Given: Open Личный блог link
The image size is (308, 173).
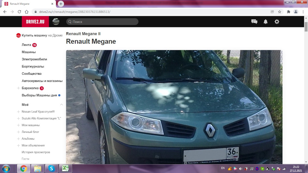Looking at the screenshot, I should click(x=30, y=132).
